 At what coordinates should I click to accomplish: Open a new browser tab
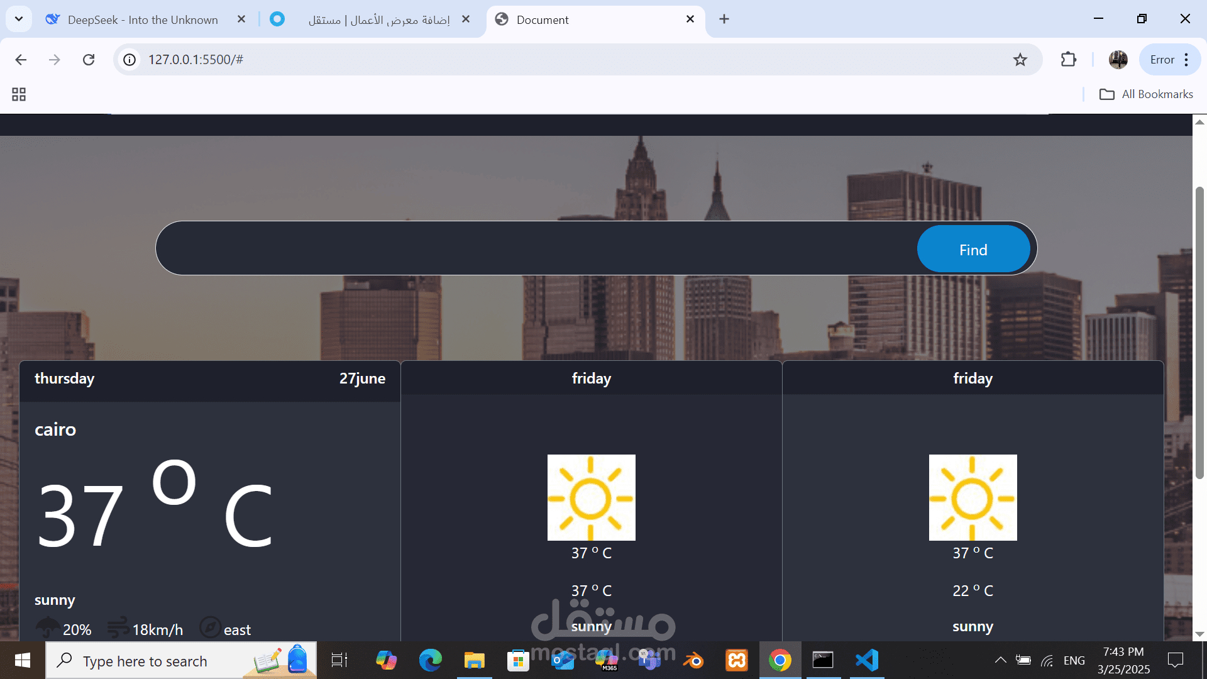724,19
